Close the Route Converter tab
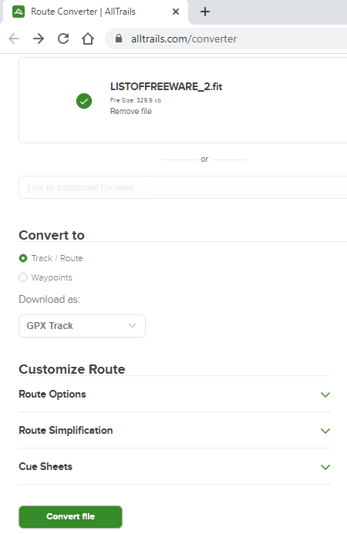 click(x=176, y=12)
